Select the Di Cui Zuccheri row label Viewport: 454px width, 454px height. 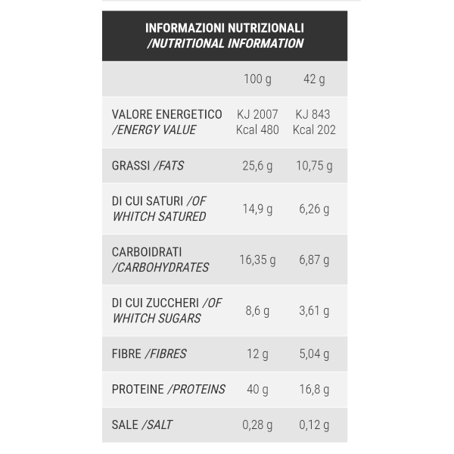click(x=166, y=310)
